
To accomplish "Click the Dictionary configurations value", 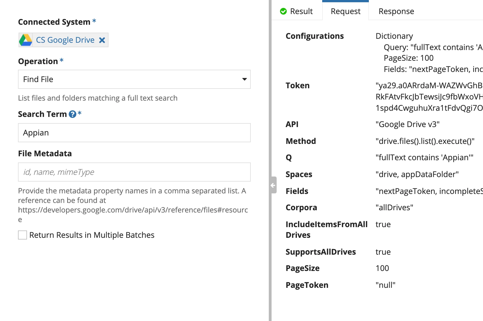I will 394,36.
